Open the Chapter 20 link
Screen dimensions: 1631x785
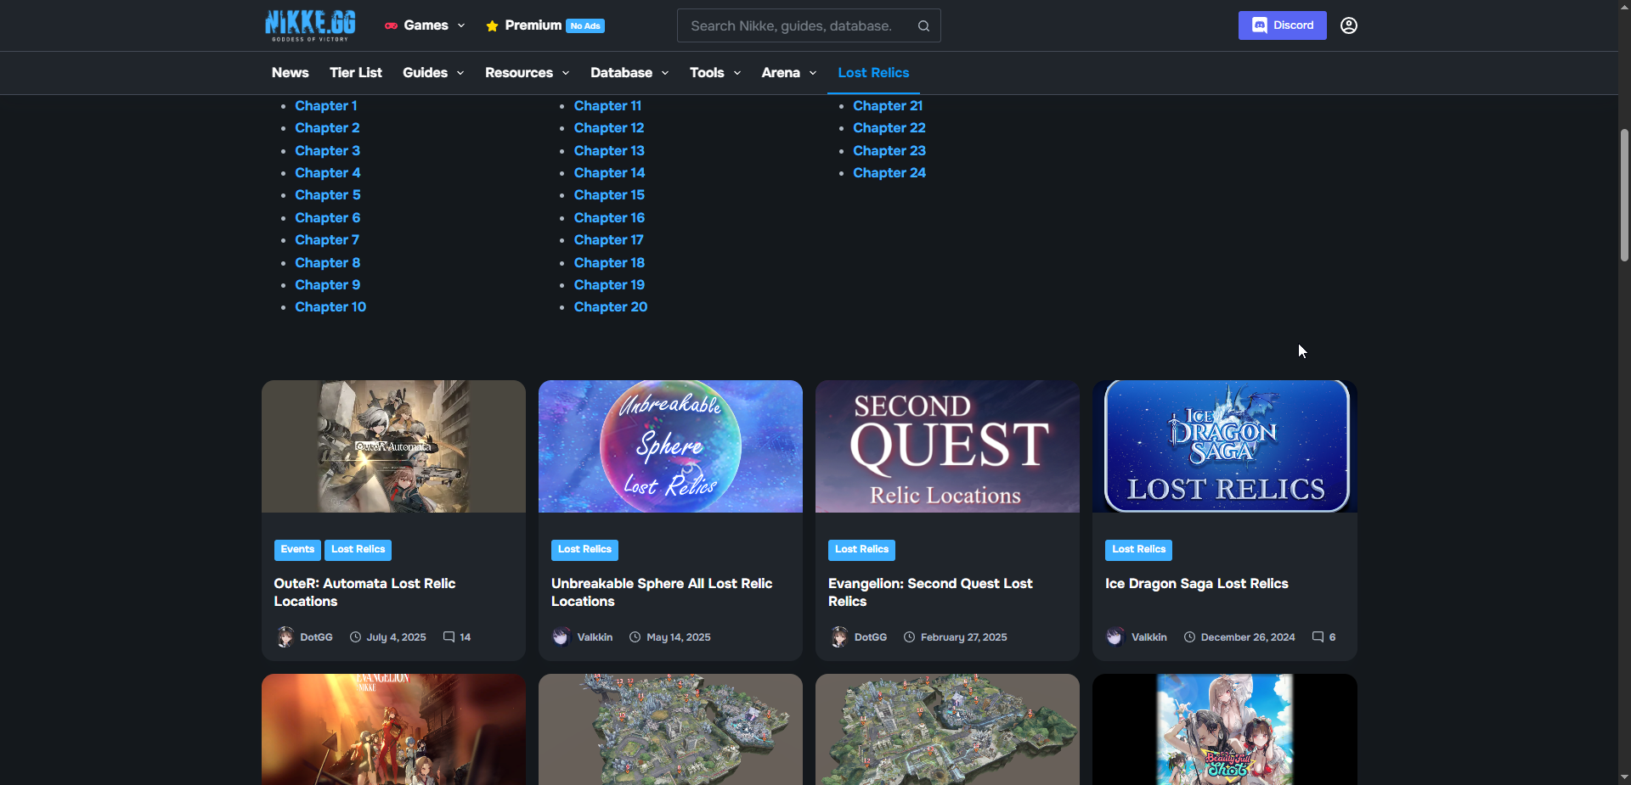click(611, 307)
